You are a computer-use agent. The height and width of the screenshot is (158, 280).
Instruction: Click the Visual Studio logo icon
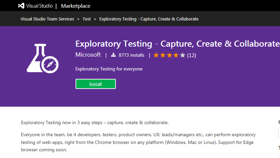point(21,6)
